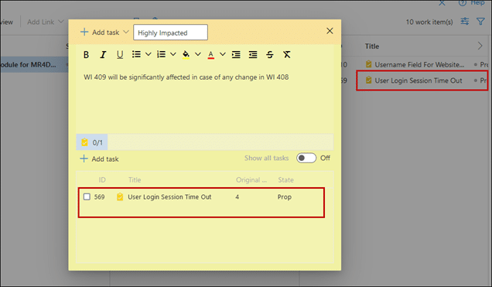
Task: Click the original estimate value 4
Action: pyautogui.click(x=237, y=197)
